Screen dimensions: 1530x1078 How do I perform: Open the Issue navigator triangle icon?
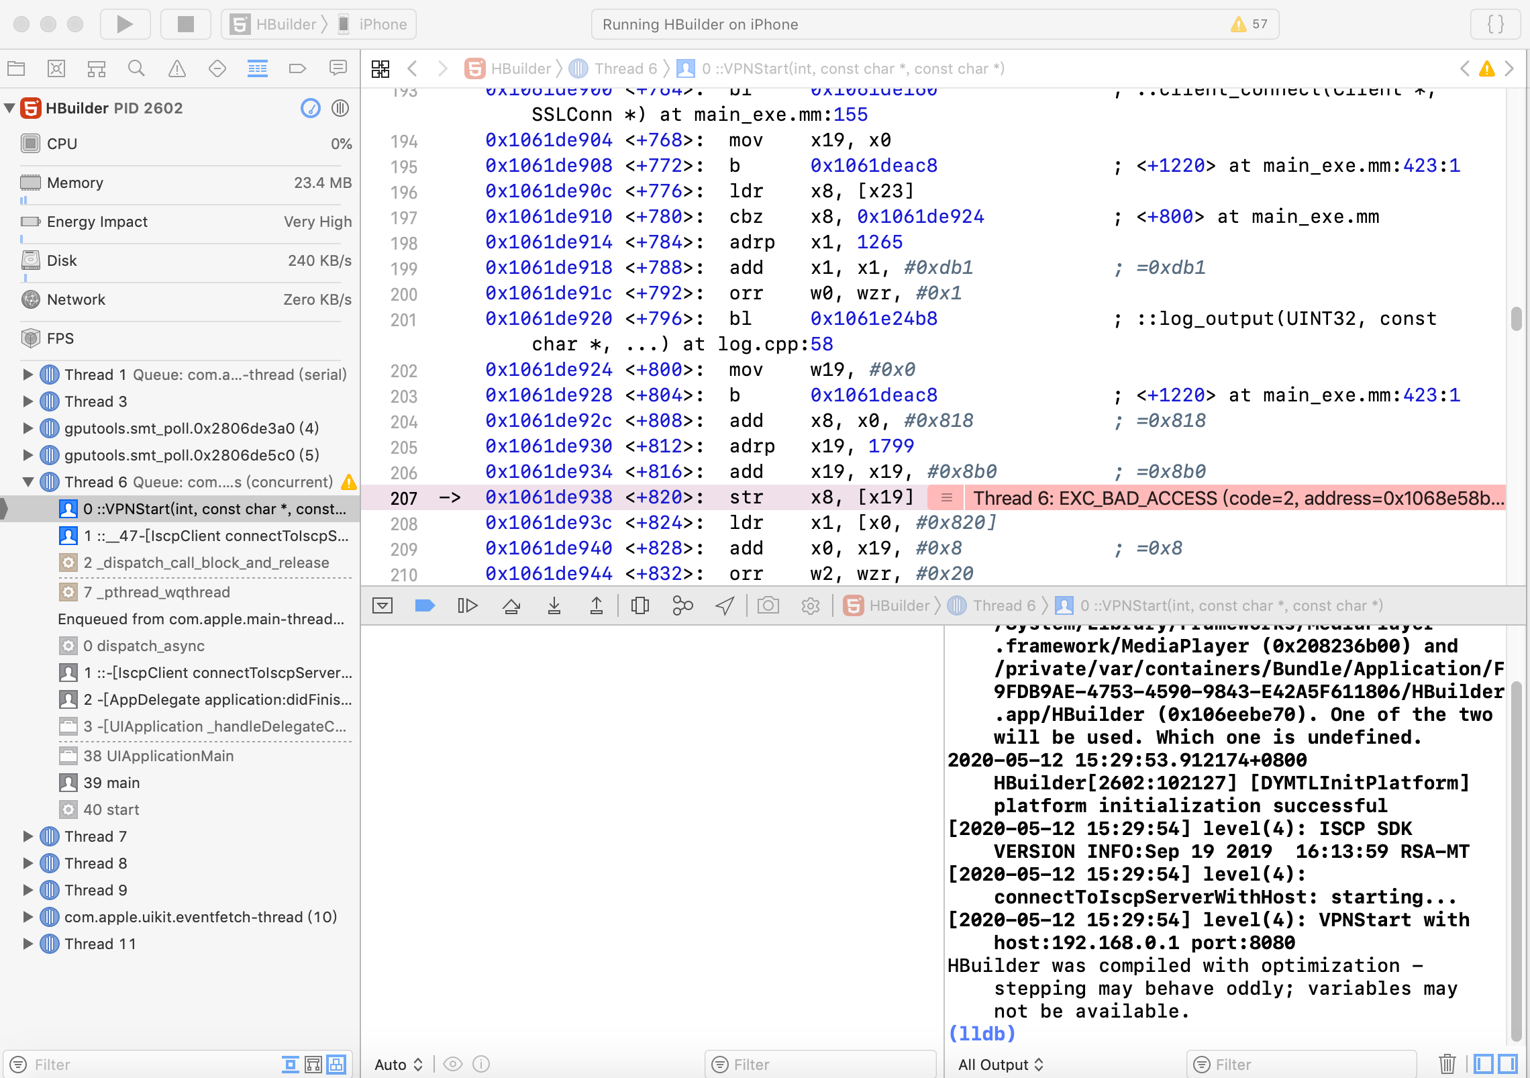pyautogui.click(x=177, y=68)
